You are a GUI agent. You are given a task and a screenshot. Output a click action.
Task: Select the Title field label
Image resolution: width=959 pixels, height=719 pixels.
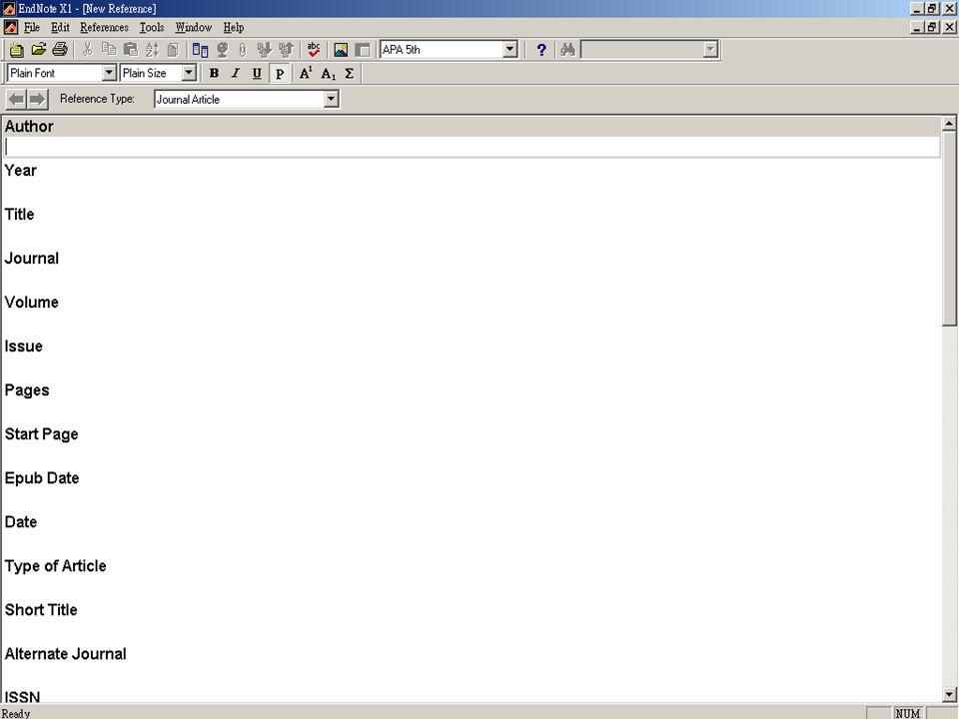pyautogui.click(x=20, y=215)
